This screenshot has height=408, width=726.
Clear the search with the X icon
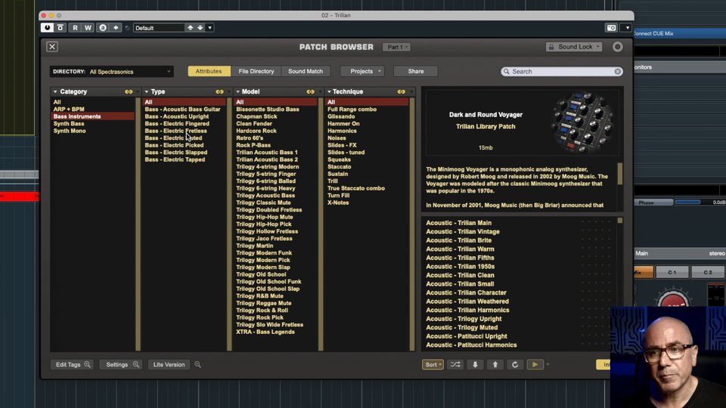617,72
